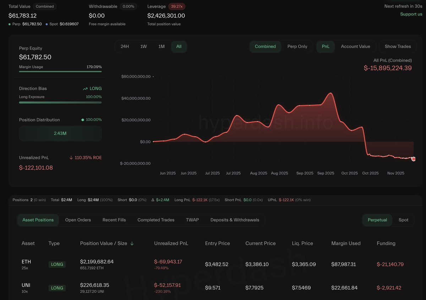Image resolution: width=426 pixels, height=300 pixels.
Task: Click the LONG direction trend arrow icon
Action: pyautogui.click(x=85, y=89)
